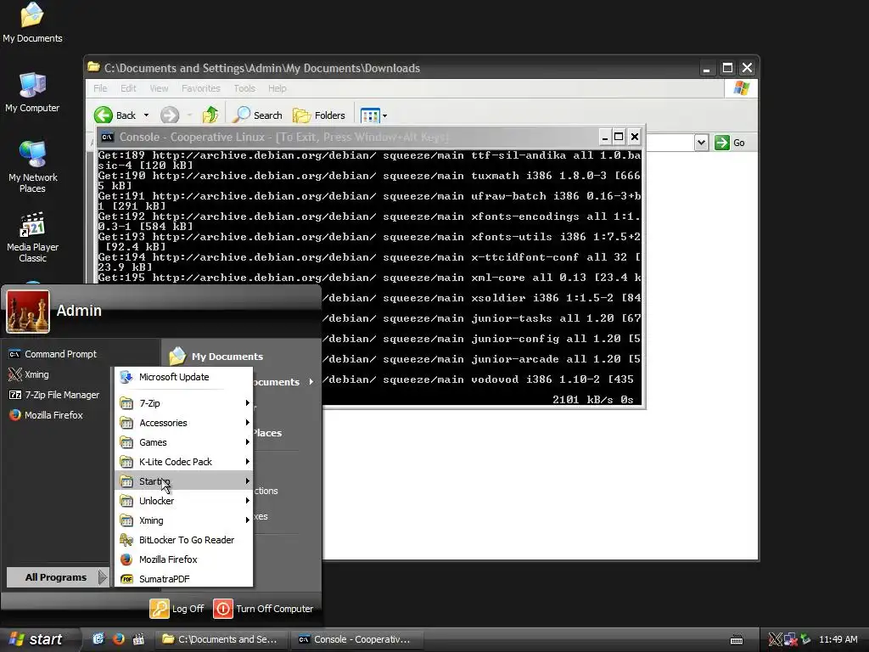The width and height of the screenshot is (869, 652).
Task: Click the console window system icon
Action: tap(108, 137)
